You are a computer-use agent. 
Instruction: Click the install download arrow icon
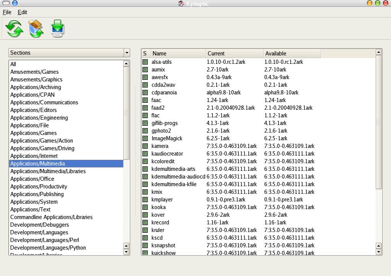[x=58, y=29]
